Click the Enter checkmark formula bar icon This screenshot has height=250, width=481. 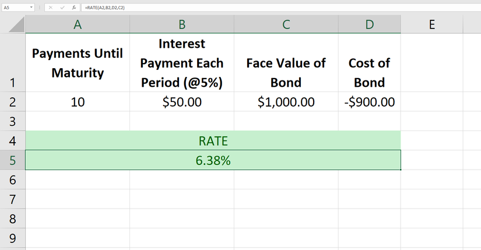(62, 8)
